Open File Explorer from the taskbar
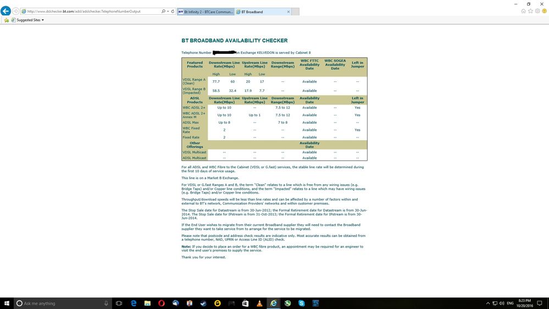 (147, 304)
